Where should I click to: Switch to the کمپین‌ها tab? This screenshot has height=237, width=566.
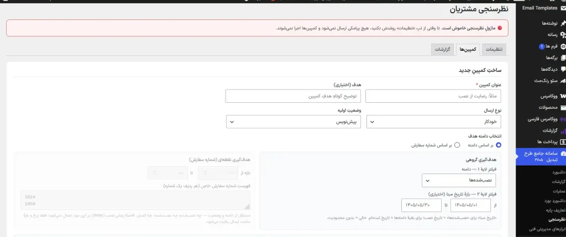tap(468, 50)
